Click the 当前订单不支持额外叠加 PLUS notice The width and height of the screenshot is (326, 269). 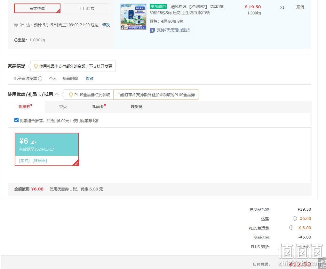(x=156, y=95)
